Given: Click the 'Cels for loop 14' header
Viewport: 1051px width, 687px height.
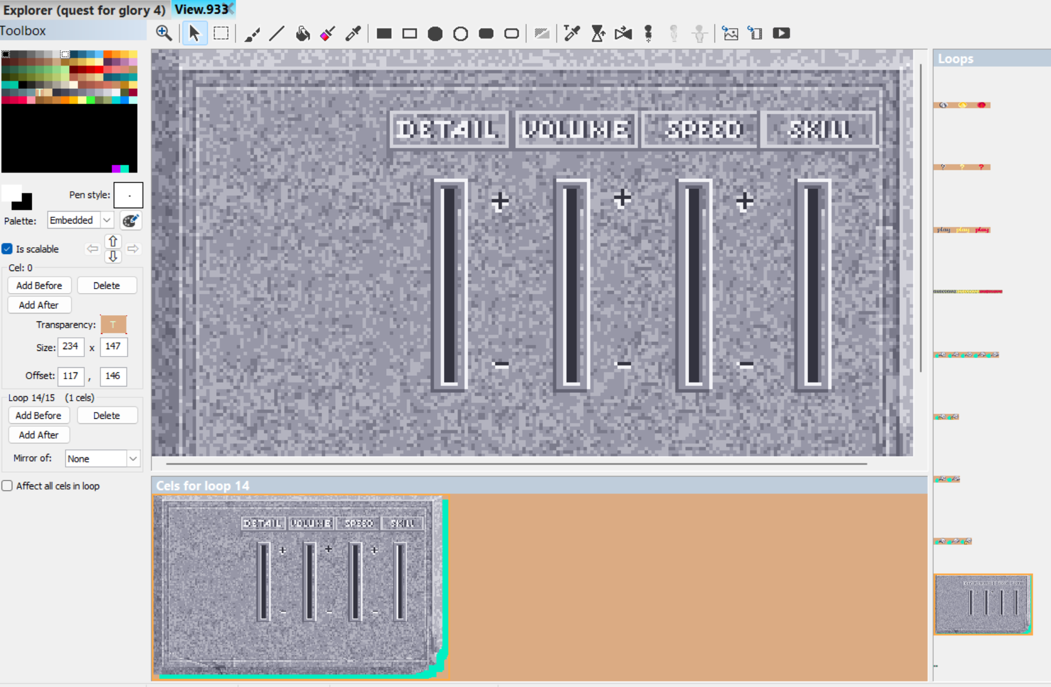Looking at the screenshot, I should pos(539,486).
